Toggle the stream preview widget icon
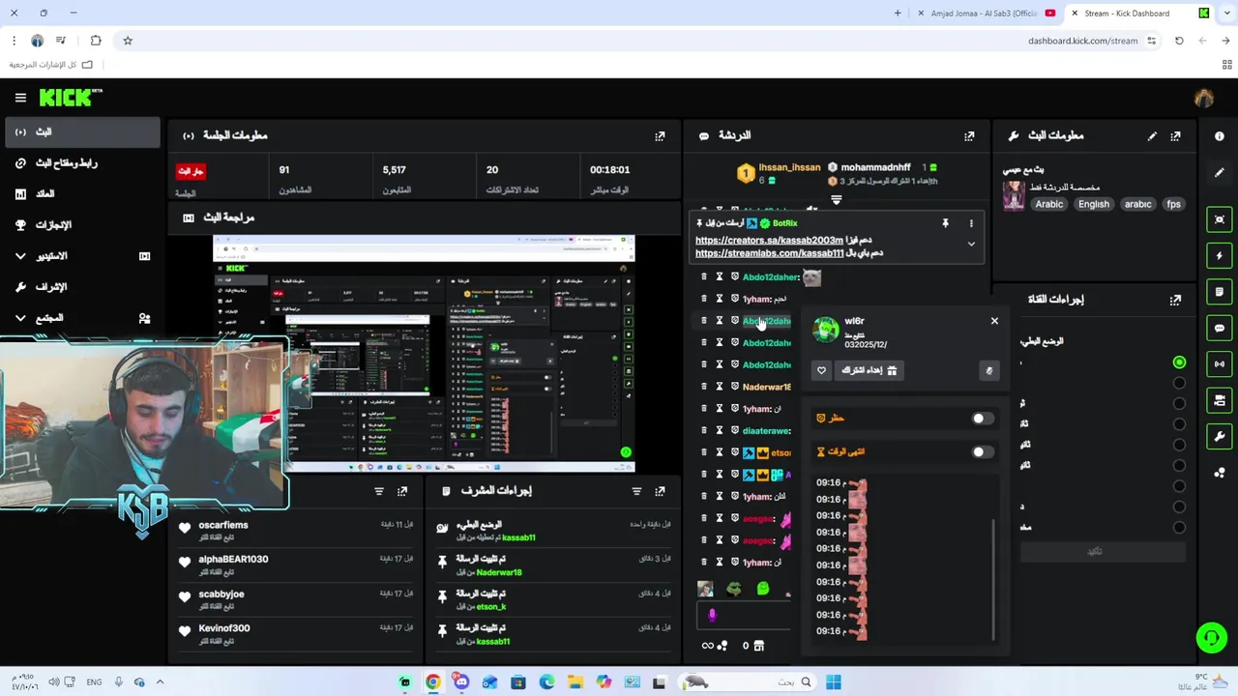 [x=1219, y=219]
